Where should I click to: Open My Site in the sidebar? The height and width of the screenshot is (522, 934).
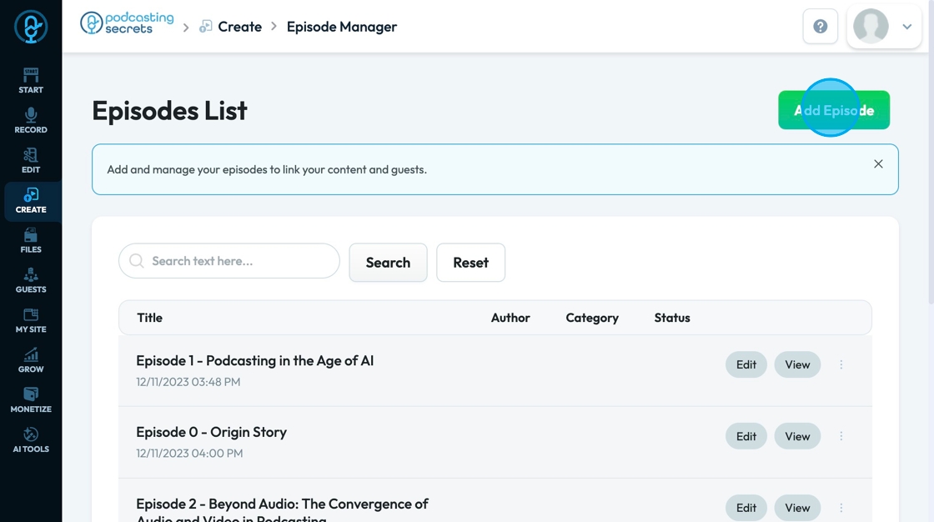(31, 321)
